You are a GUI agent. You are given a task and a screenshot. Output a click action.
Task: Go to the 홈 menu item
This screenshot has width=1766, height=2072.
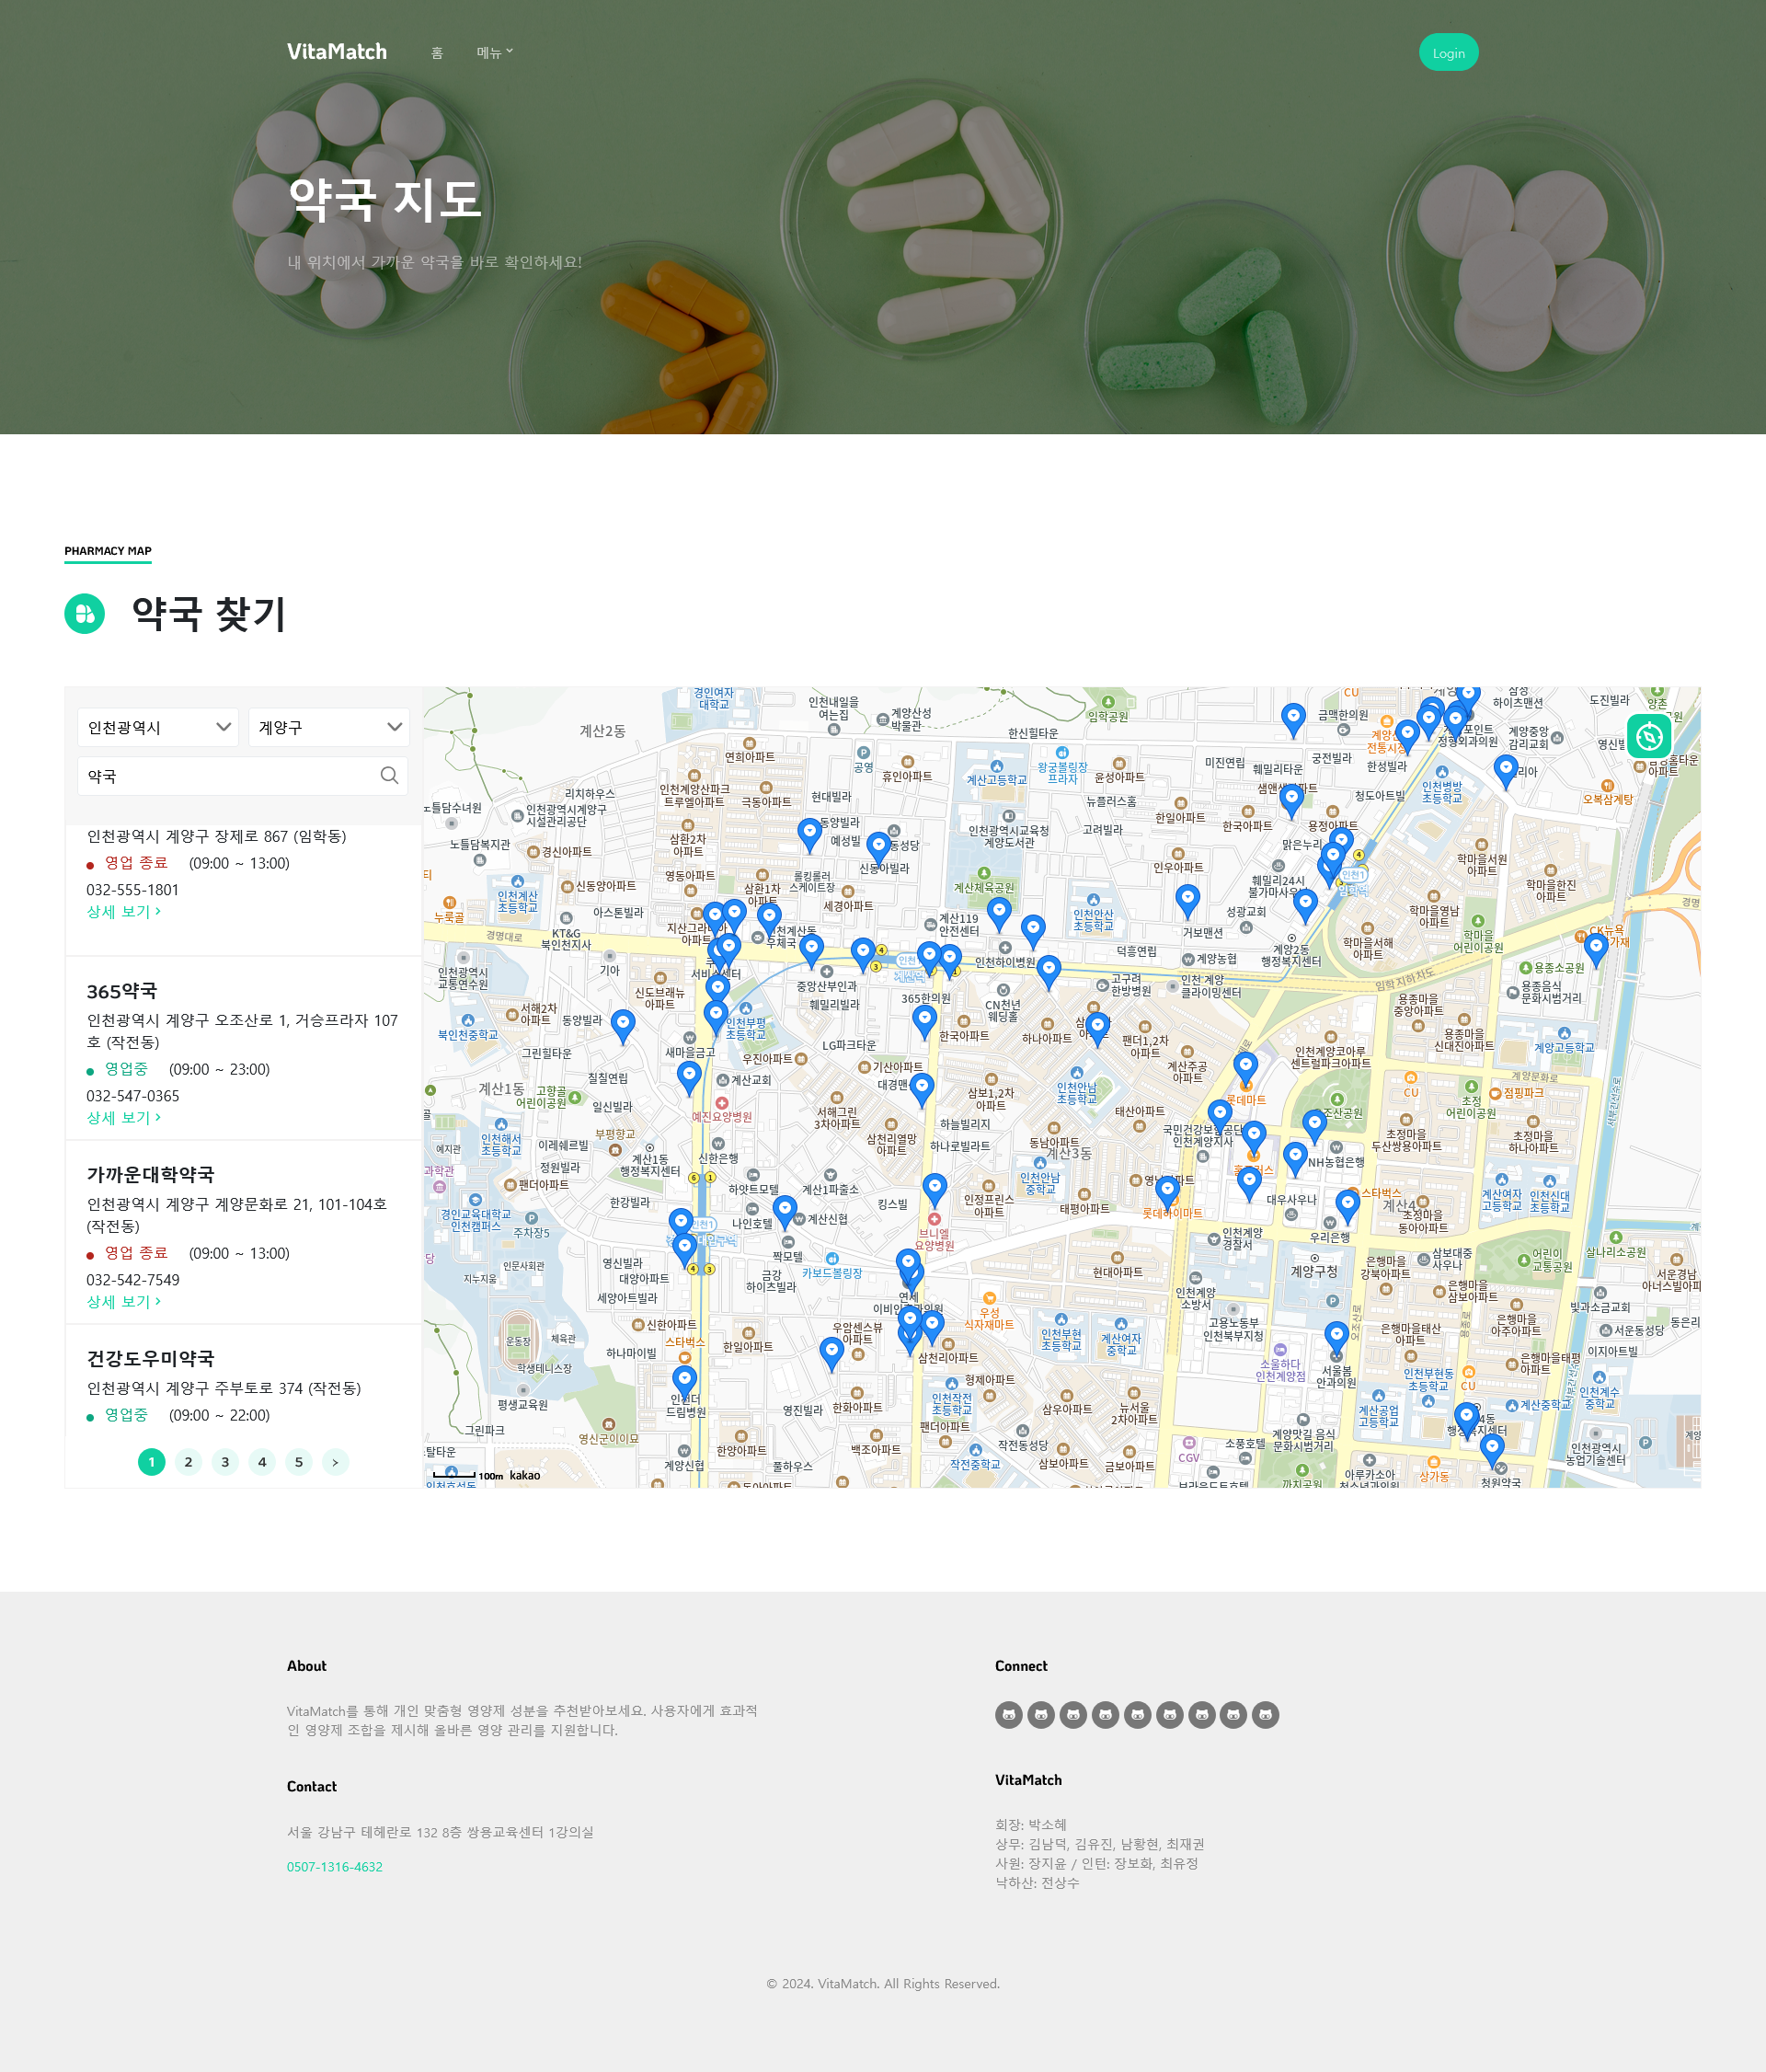point(437,53)
